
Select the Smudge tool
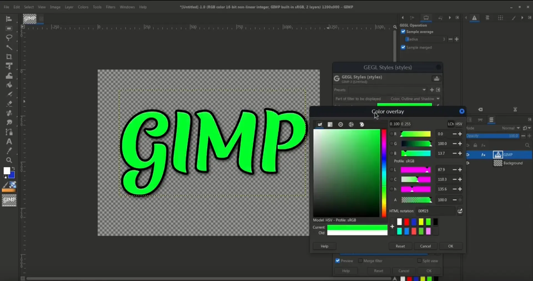point(9,122)
